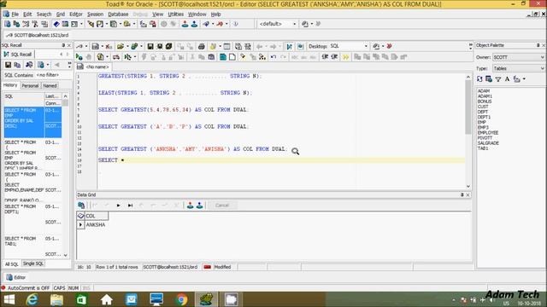Open the Session menu
Image resolution: width=547 pixels, height=307 pixels.
[x=95, y=14]
